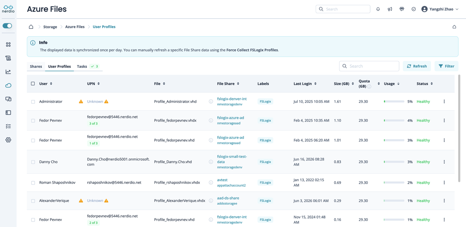Check the AlexanderVerique row checkbox
This screenshot has width=466, height=227.
click(x=33, y=201)
